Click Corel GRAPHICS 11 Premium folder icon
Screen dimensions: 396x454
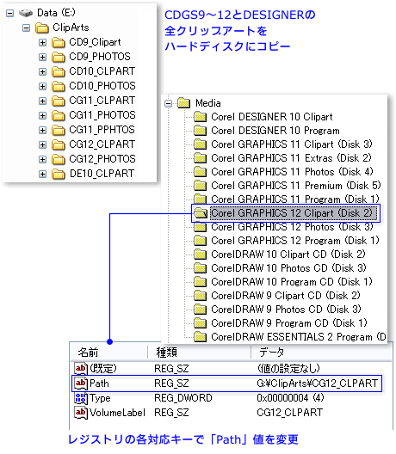tap(200, 186)
